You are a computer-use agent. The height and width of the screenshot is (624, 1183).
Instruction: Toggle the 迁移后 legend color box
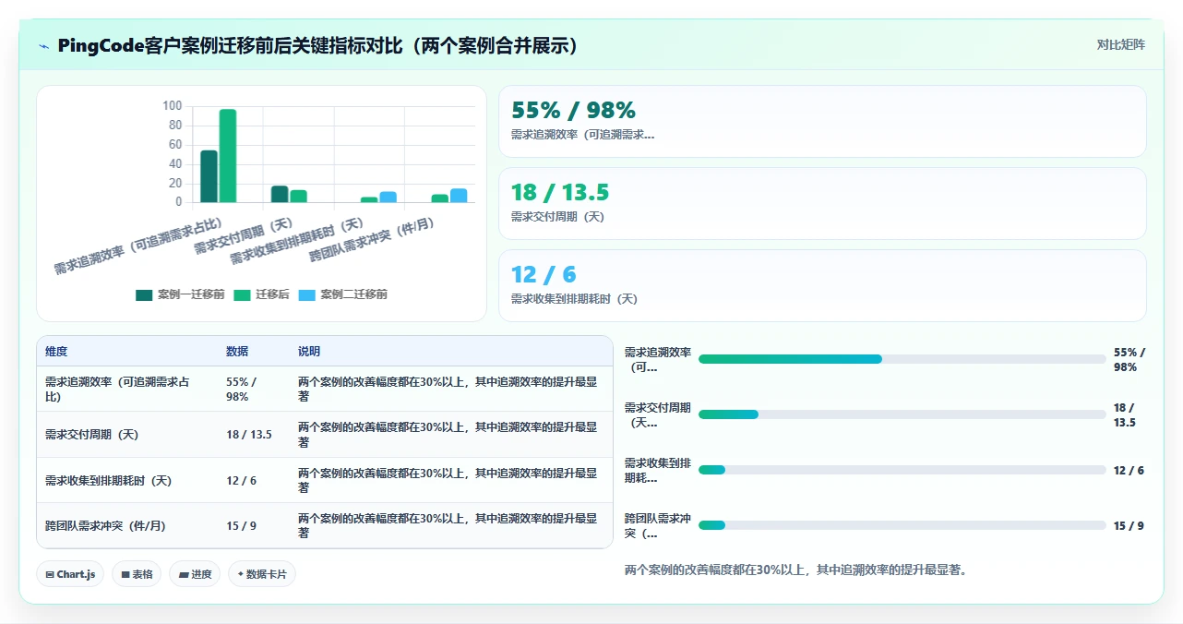coord(242,294)
